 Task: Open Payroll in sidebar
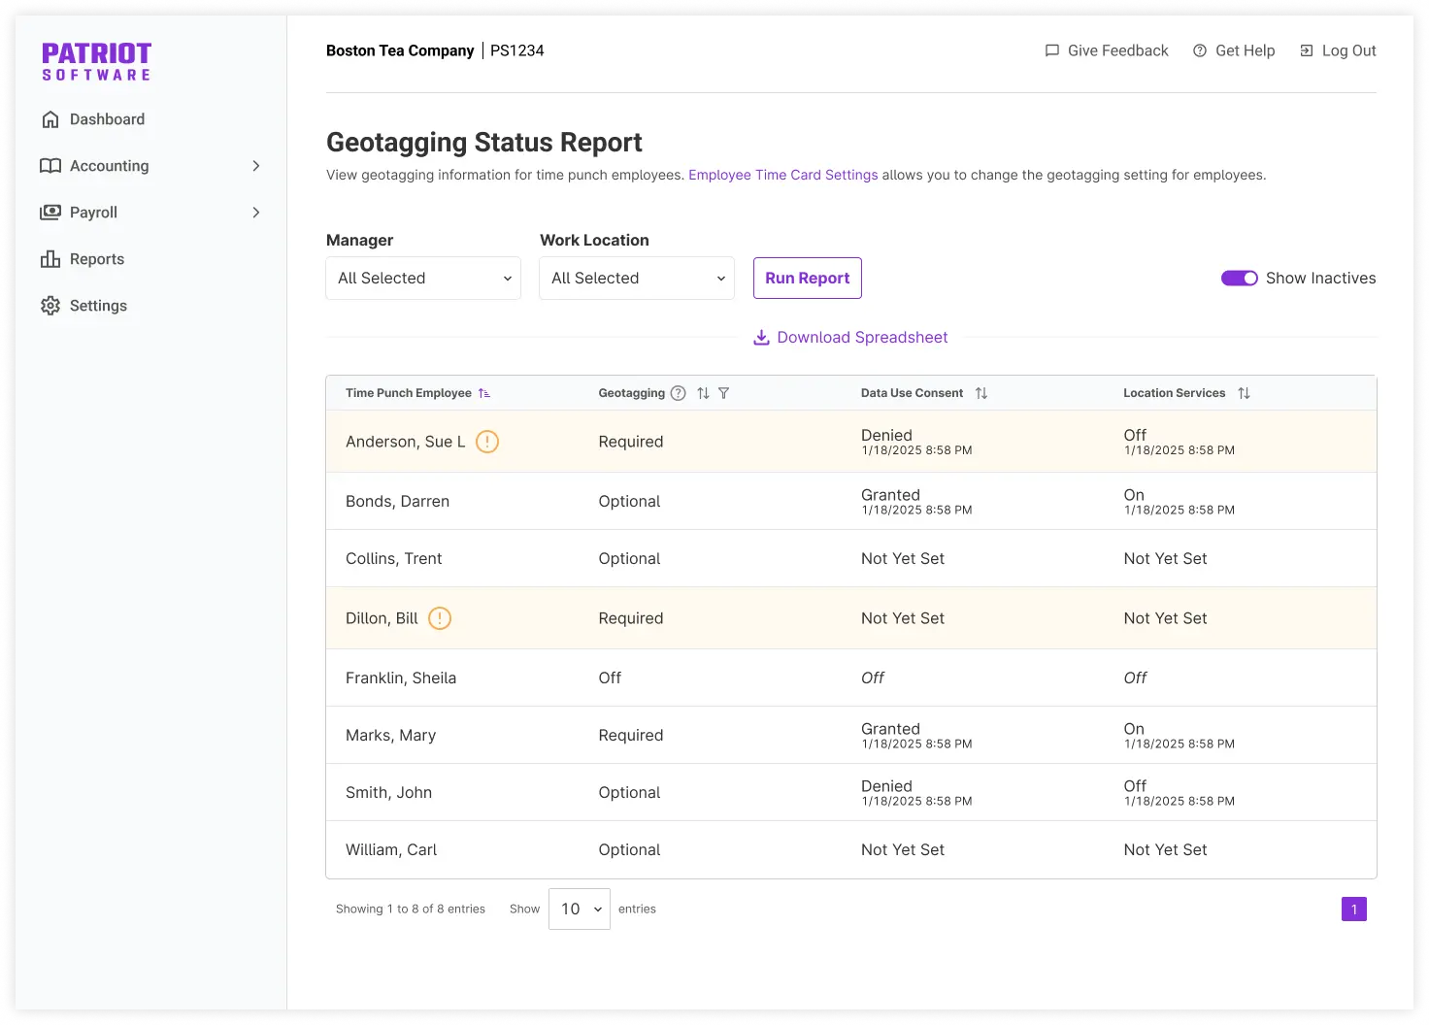[93, 213]
